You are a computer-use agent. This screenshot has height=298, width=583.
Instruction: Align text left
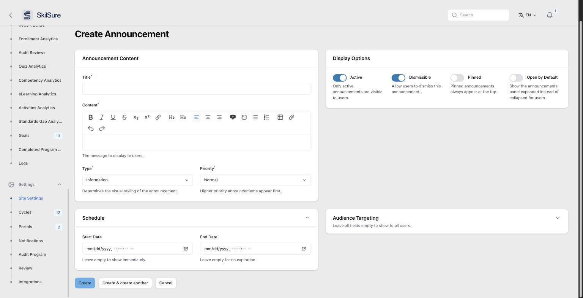(197, 117)
